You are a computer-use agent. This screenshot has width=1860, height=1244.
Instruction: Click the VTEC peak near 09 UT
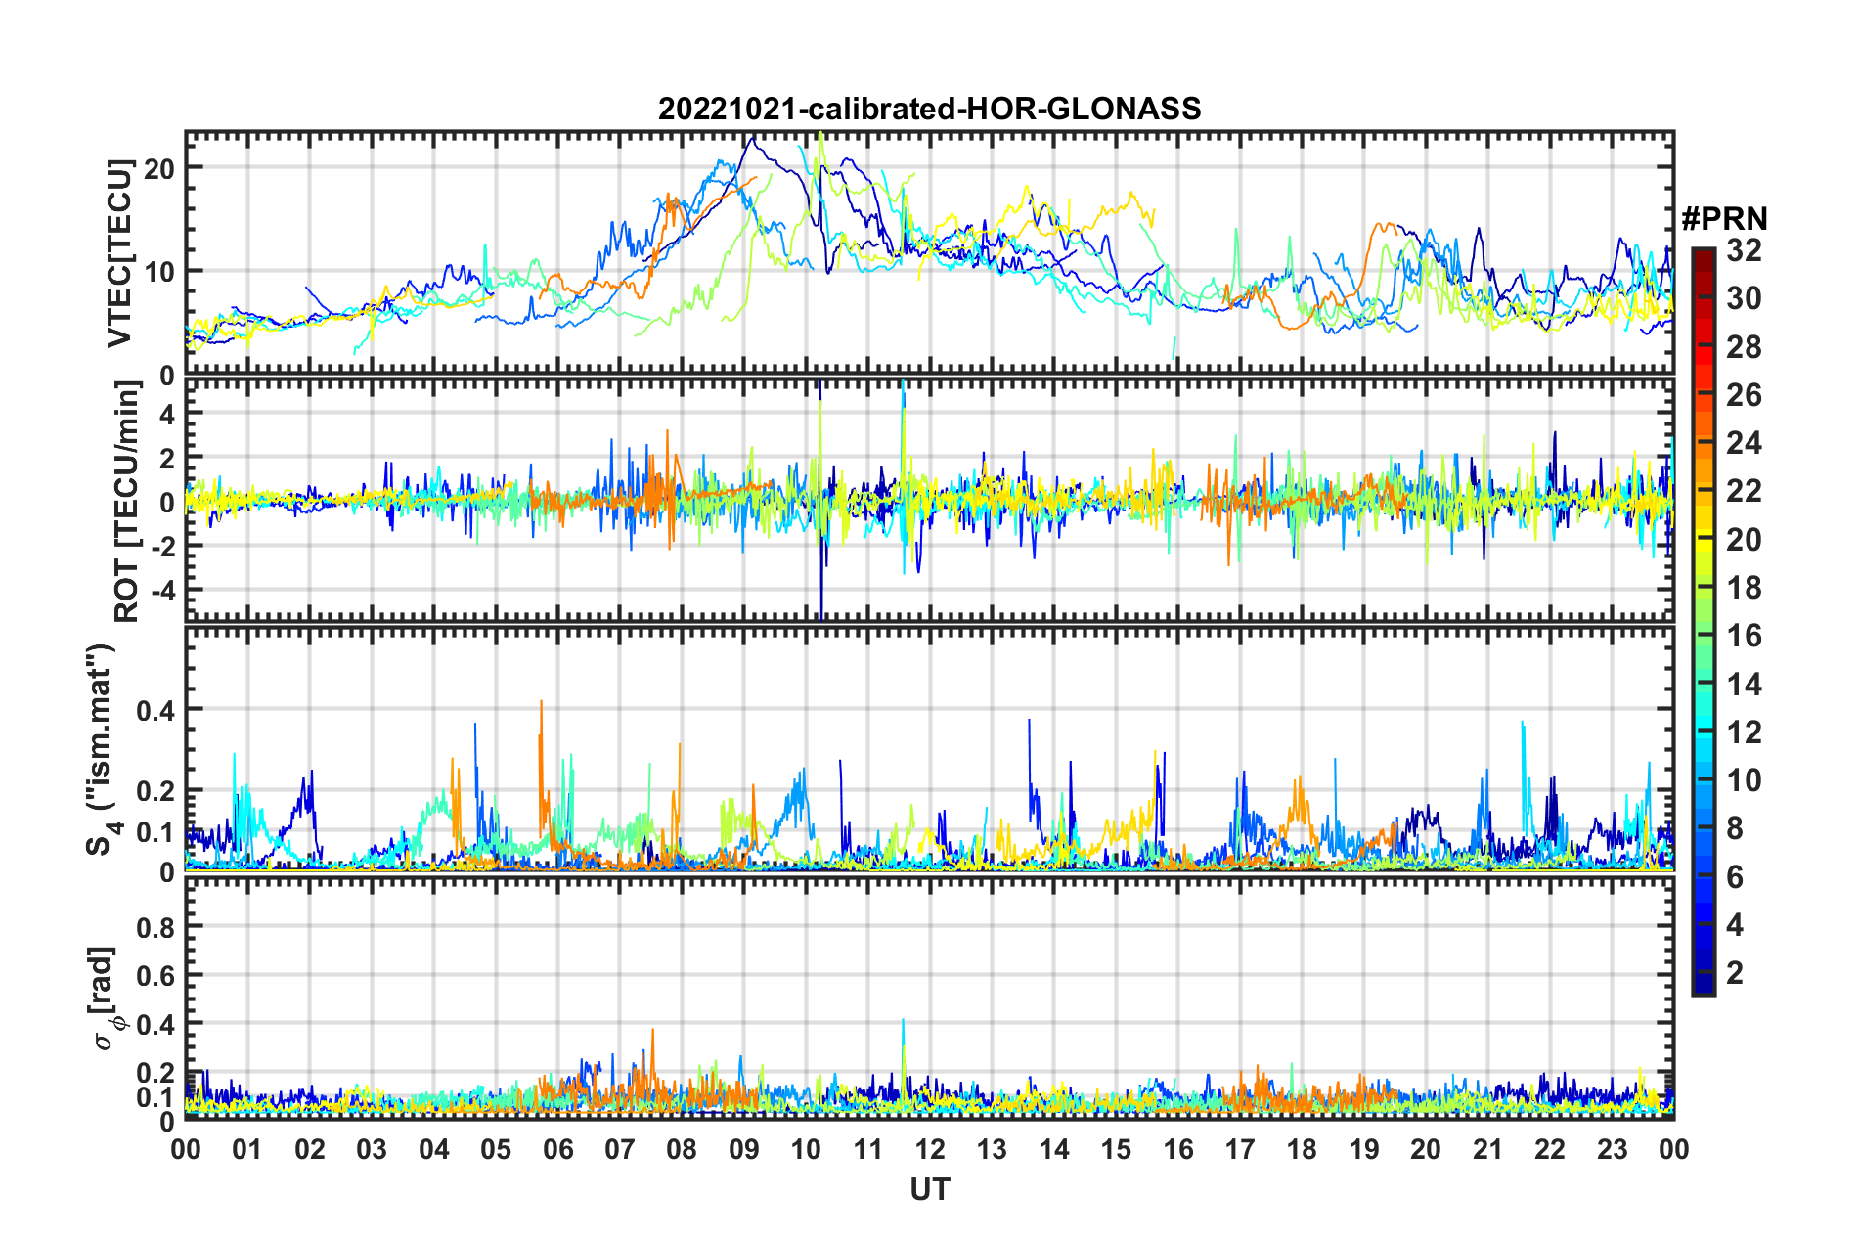[x=751, y=140]
